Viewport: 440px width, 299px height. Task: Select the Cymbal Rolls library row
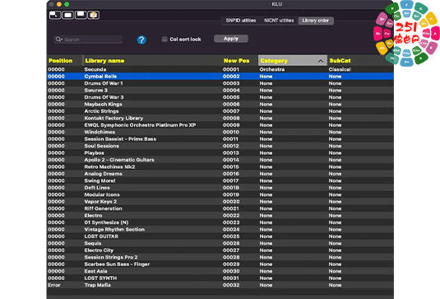click(220, 77)
